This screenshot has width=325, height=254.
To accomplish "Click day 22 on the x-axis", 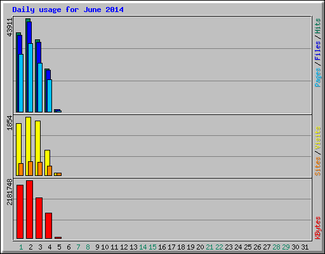I will click(x=219, y=247).
